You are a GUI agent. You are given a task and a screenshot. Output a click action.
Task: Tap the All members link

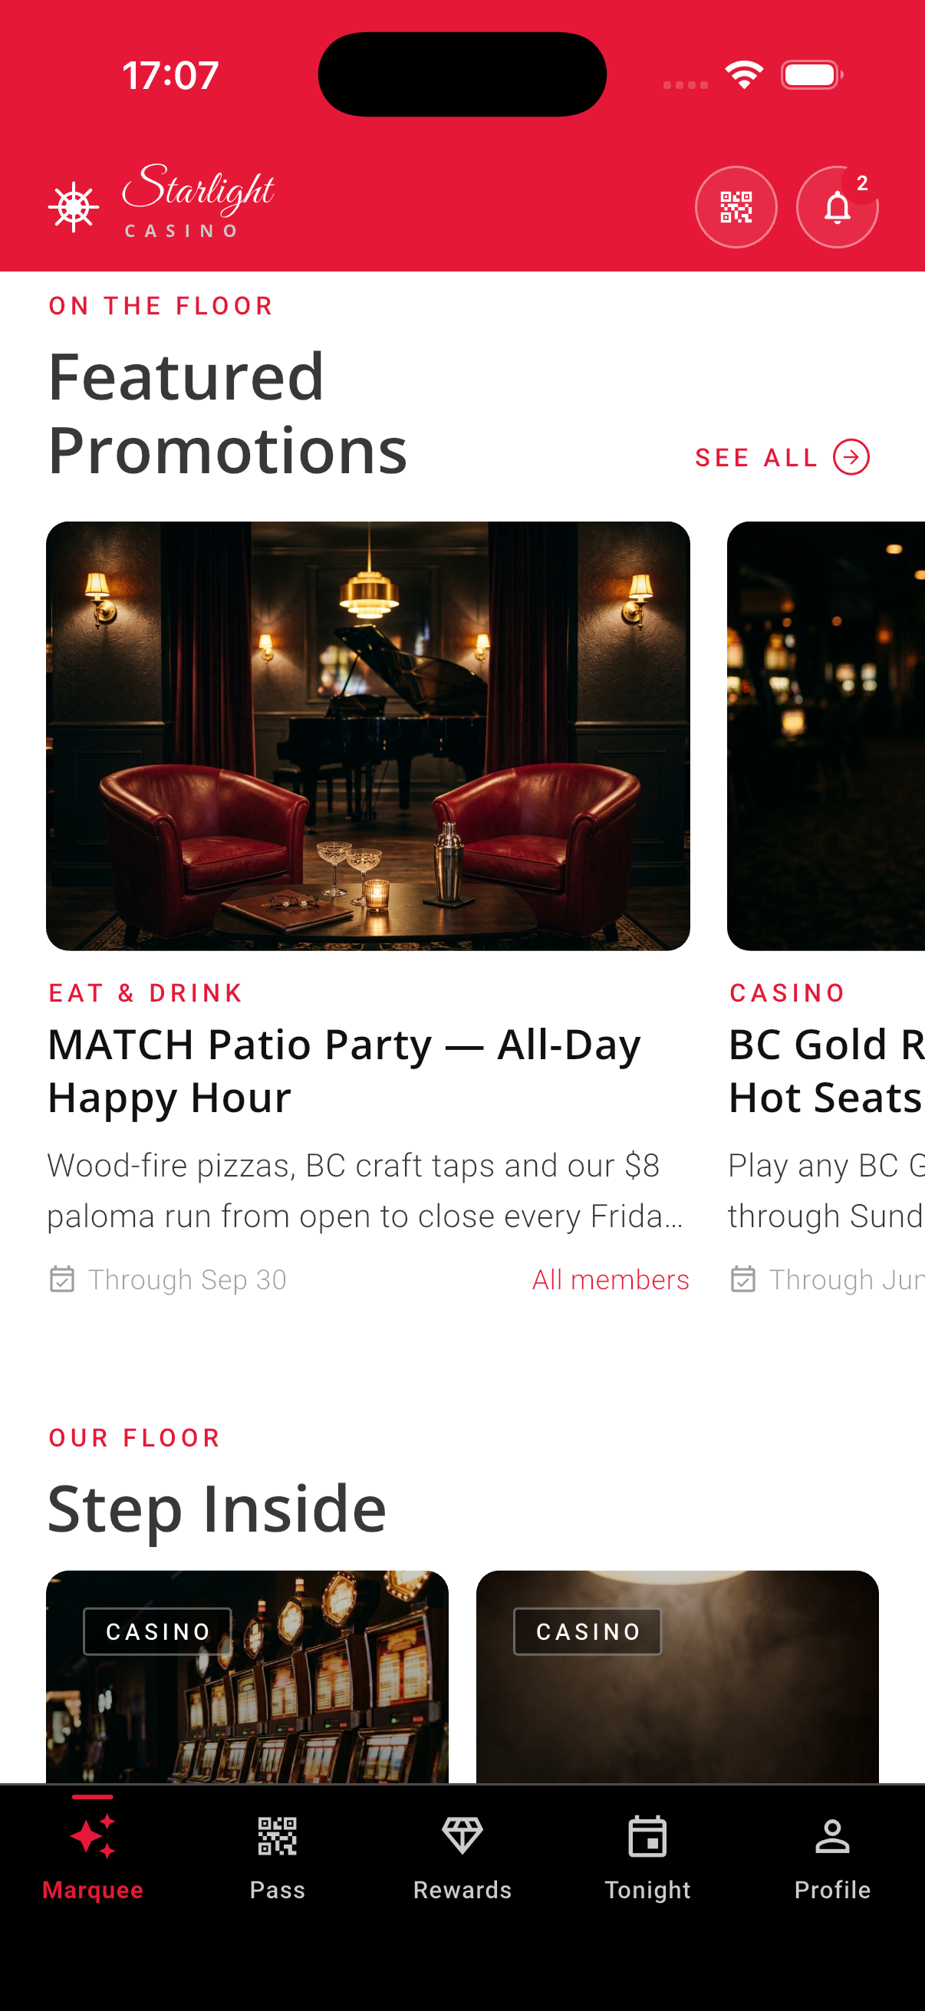[611, 1279]
